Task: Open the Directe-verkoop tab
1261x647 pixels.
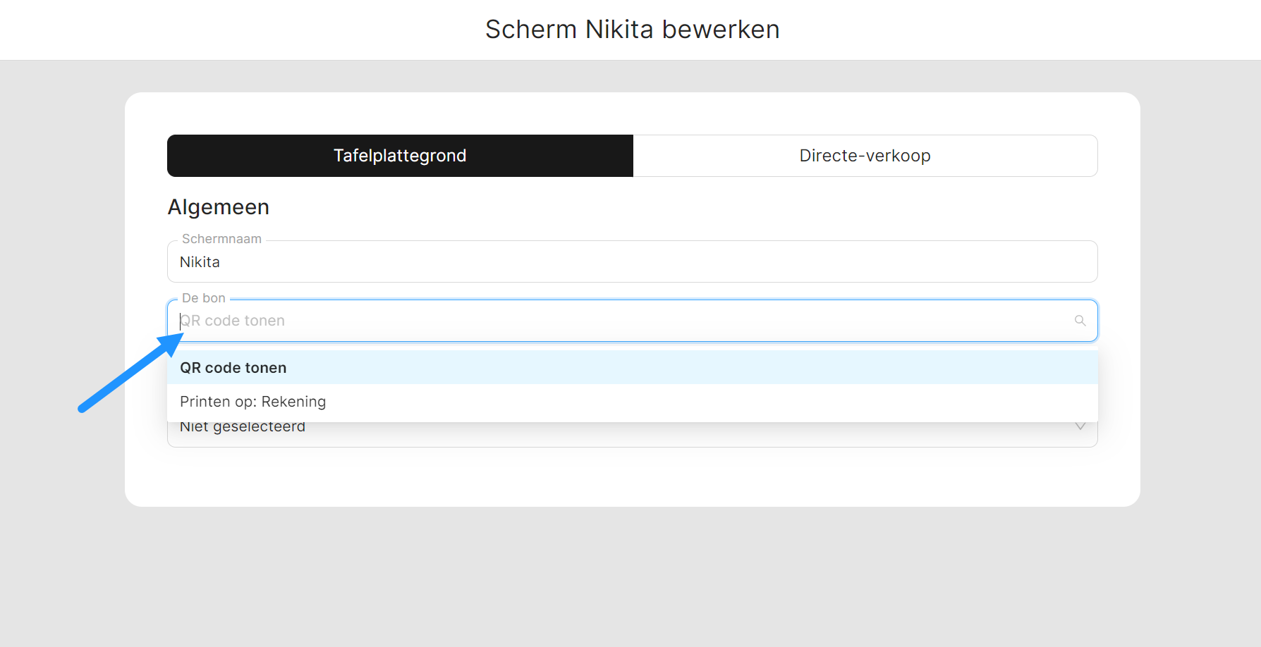Action: coord(865,156)
